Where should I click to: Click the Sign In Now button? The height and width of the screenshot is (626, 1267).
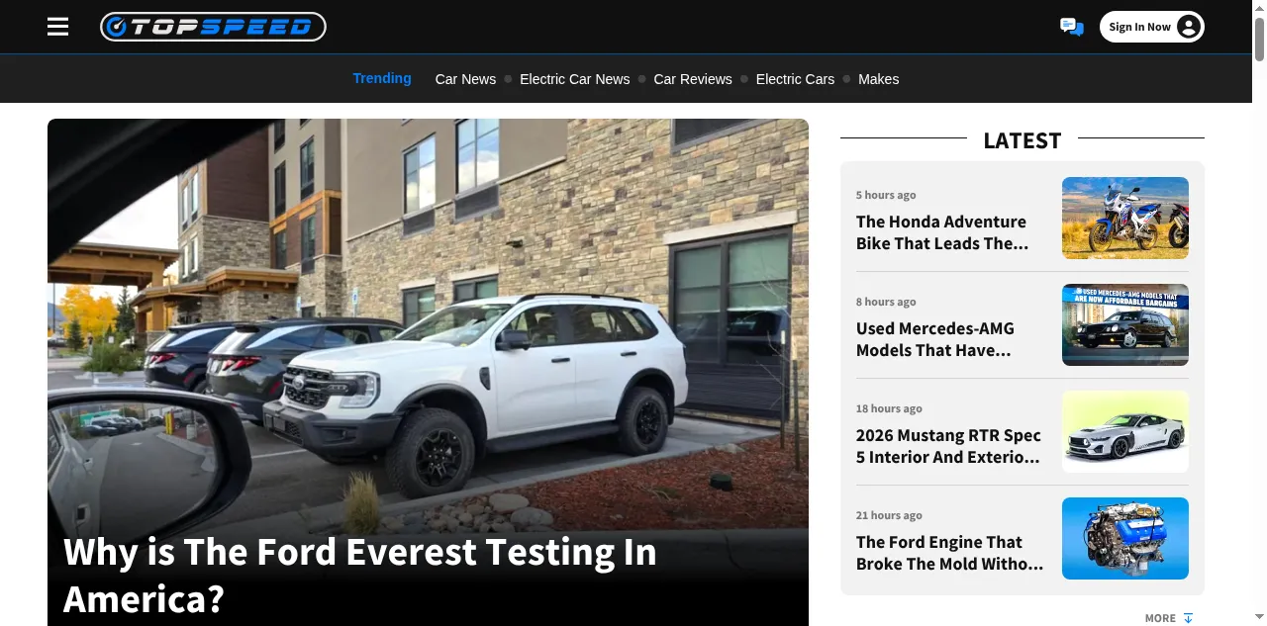click(1152, 27)
